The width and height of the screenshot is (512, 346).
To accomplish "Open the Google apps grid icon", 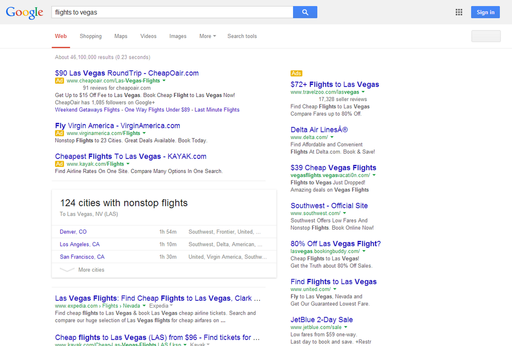I will coord(458,12).
